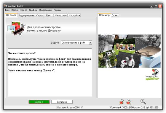Open the Файл menu

point(7,10)
